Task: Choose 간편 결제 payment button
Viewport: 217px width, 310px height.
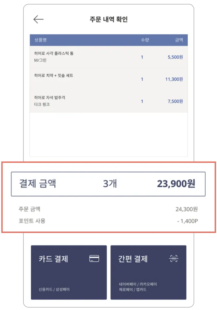Action: [148, 272]
